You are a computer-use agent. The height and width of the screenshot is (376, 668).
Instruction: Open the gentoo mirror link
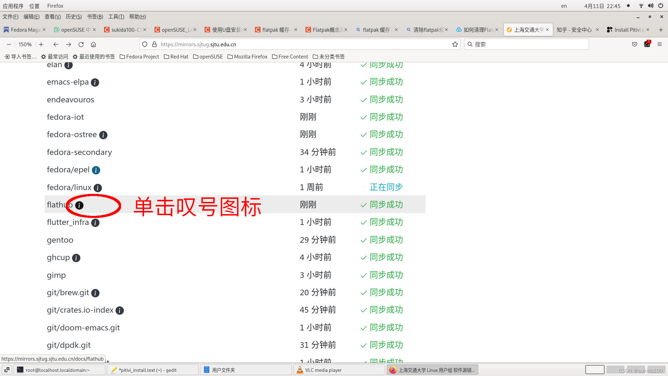pos(60,240)
